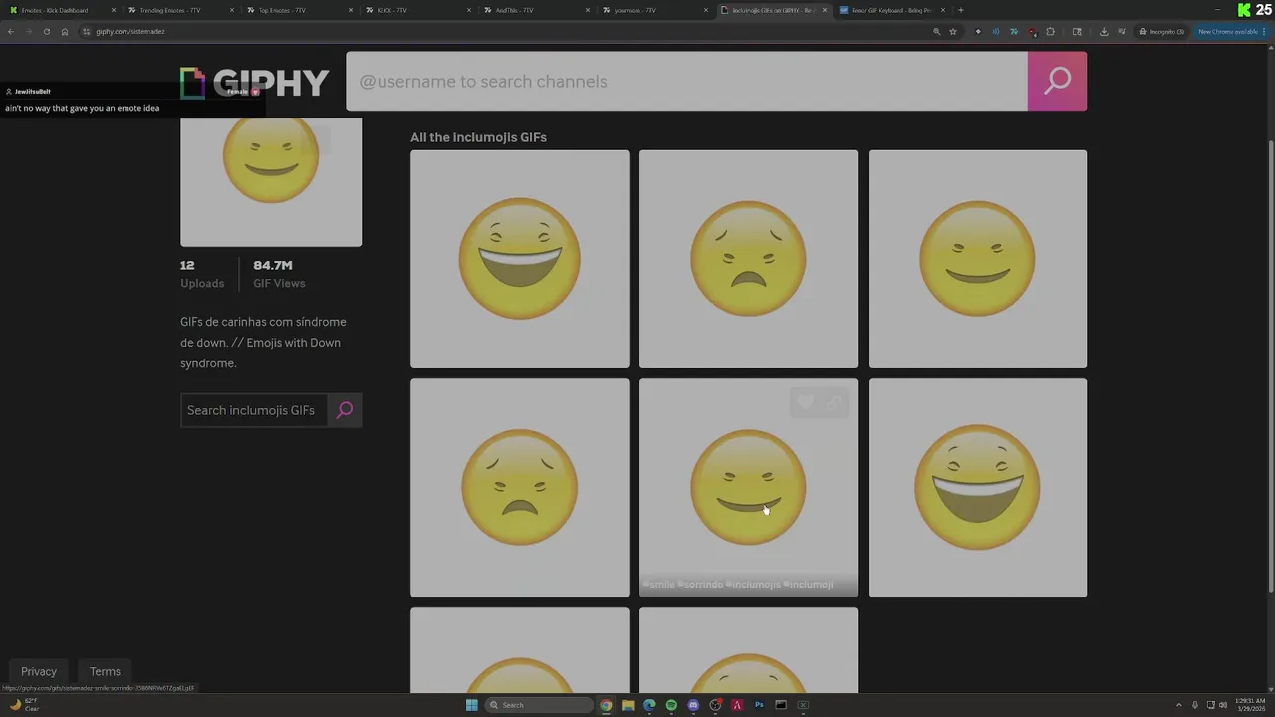Click the 12 Uploads stat
The height and width of the screenshot is (717, 1275).
[x=202, y=274]
